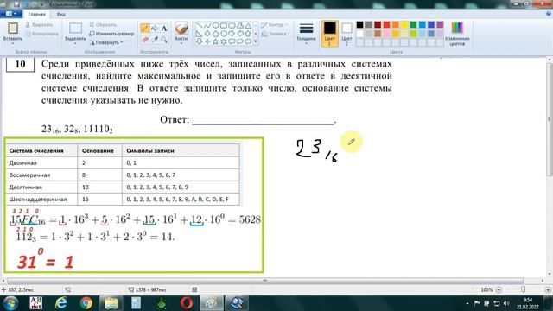This screenshot has width=553, height=311.
Task: Switch to the Вид tab
Action: [60, 14]
